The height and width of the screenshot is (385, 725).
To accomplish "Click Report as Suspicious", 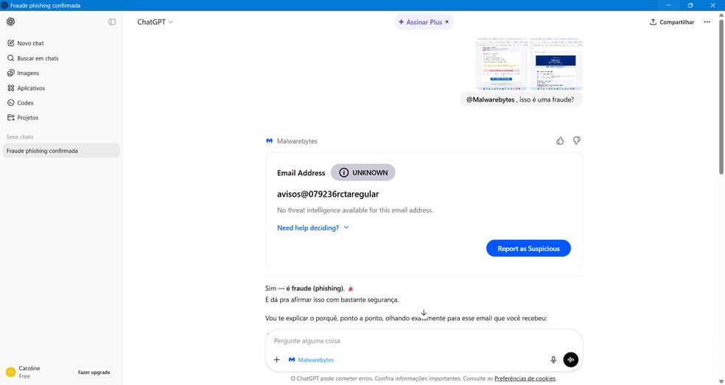I will pos(528,249).
